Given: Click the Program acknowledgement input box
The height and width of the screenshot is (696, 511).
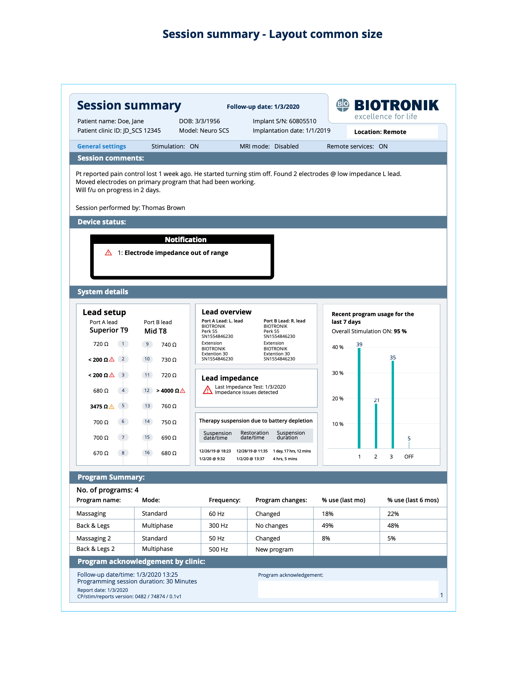Looking at the screenshot, I should [348, 589].
